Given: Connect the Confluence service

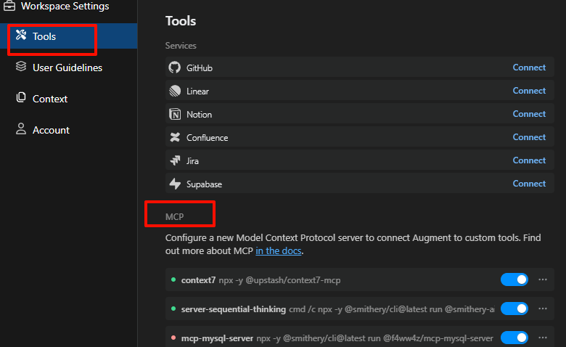Looking at the screenshot, I should coord(529,137).
